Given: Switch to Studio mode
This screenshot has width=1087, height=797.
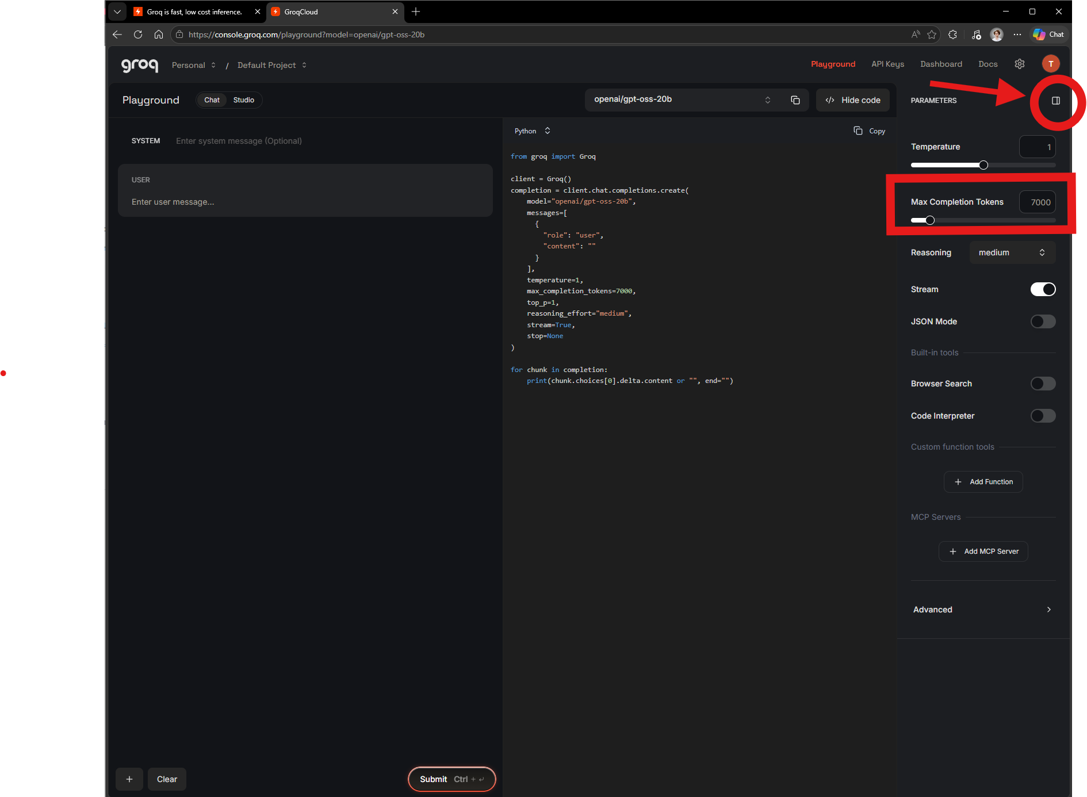Looking at the screenshot, I should [x=244, y=100].
